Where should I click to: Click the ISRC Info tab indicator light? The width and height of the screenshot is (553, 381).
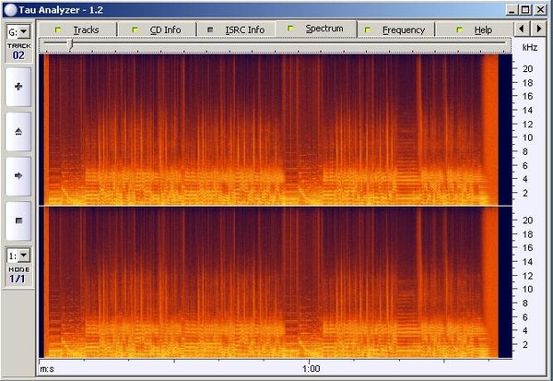[210, 30]
